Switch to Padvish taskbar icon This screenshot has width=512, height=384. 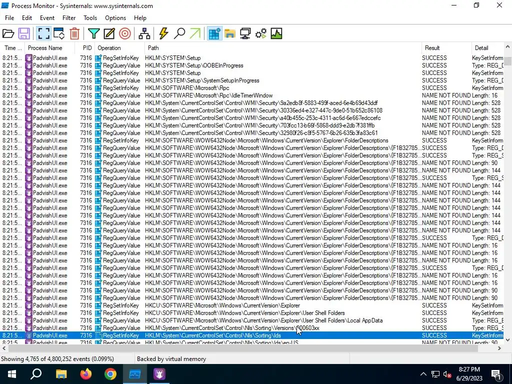159,374
